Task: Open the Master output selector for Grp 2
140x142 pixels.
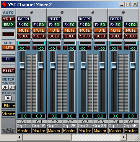Action: click(x=54, y=131)
